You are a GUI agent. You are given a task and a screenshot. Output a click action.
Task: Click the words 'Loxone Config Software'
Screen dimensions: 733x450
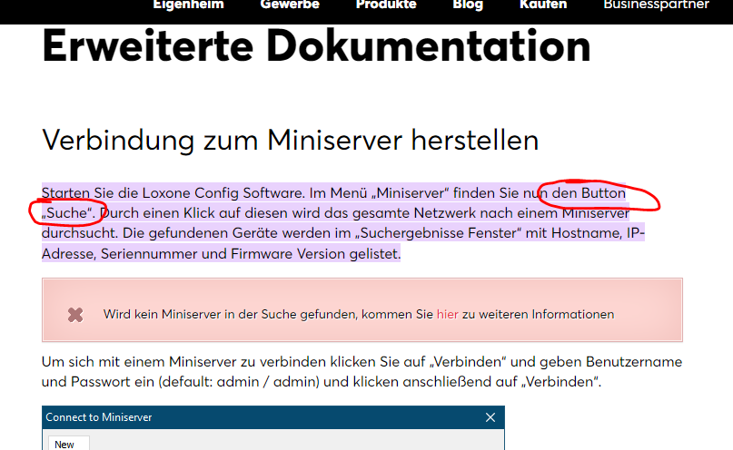tap(222, 192)
